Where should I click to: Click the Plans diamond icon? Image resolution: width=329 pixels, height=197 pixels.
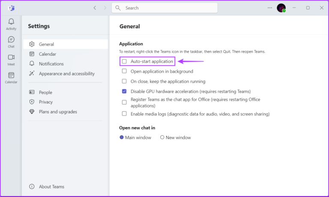pos(32,112)
